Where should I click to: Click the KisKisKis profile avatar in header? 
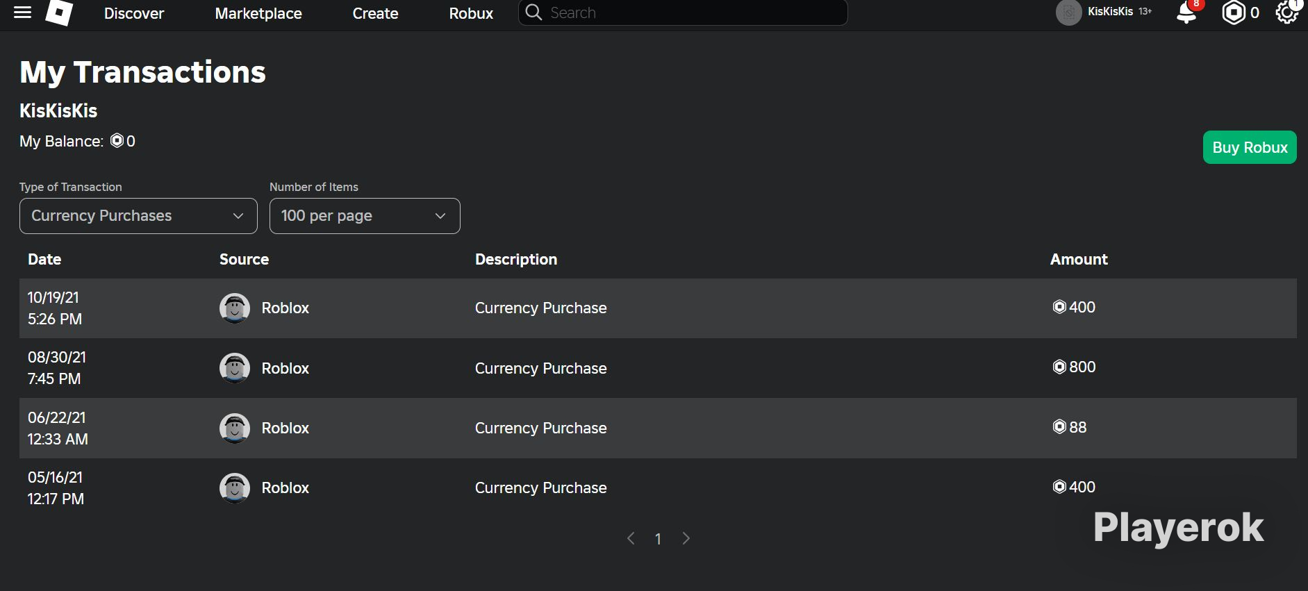1068,13
